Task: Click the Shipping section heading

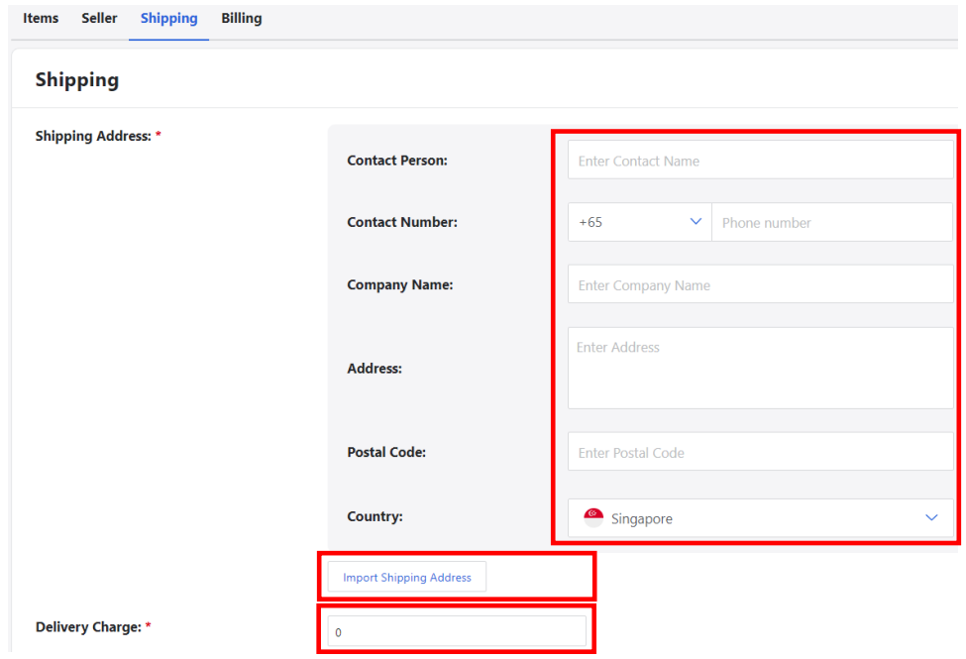Action: (x=77, y=80)
